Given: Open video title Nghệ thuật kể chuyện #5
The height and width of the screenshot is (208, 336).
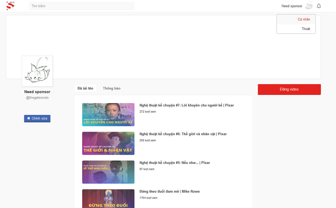Looking at the screenshot, I should [x=175, y=163].
